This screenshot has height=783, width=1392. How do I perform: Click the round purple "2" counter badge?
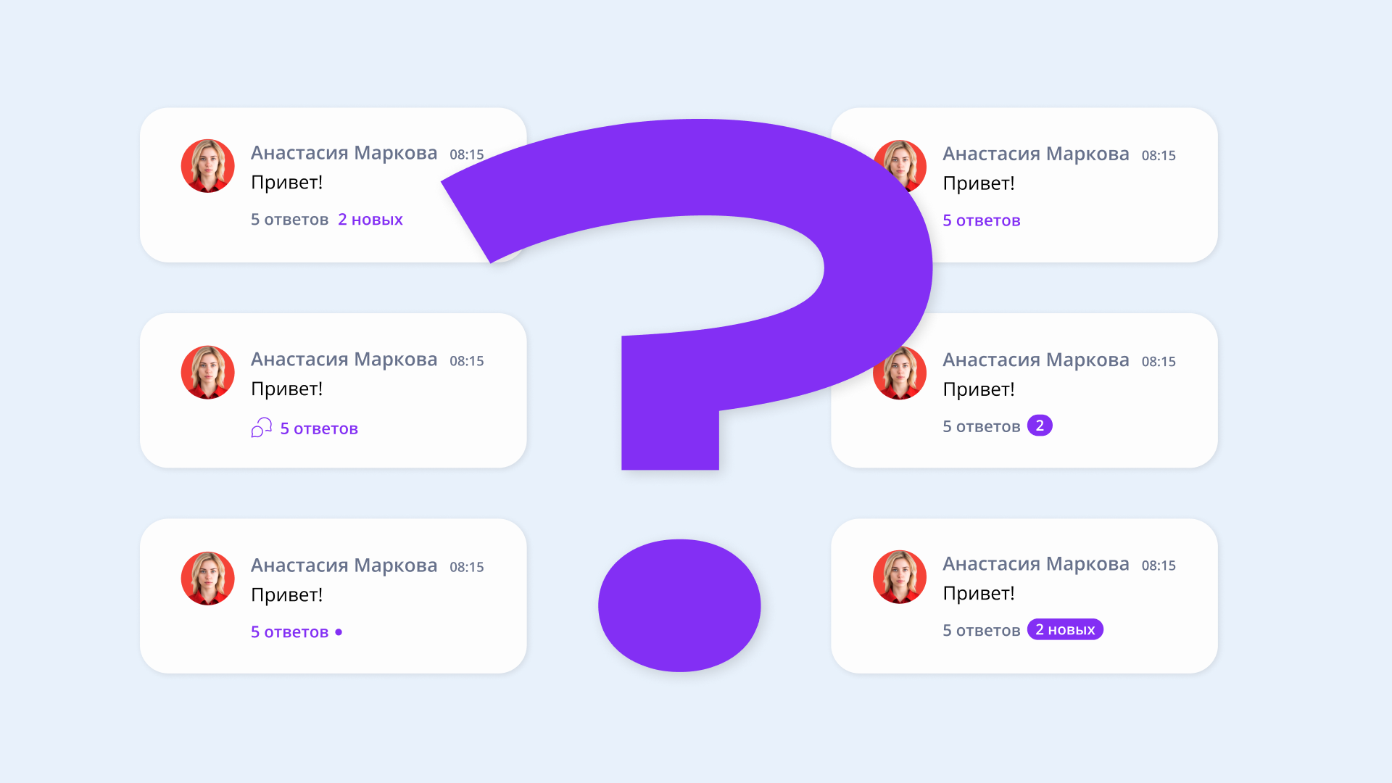[x=1040, y=426]
